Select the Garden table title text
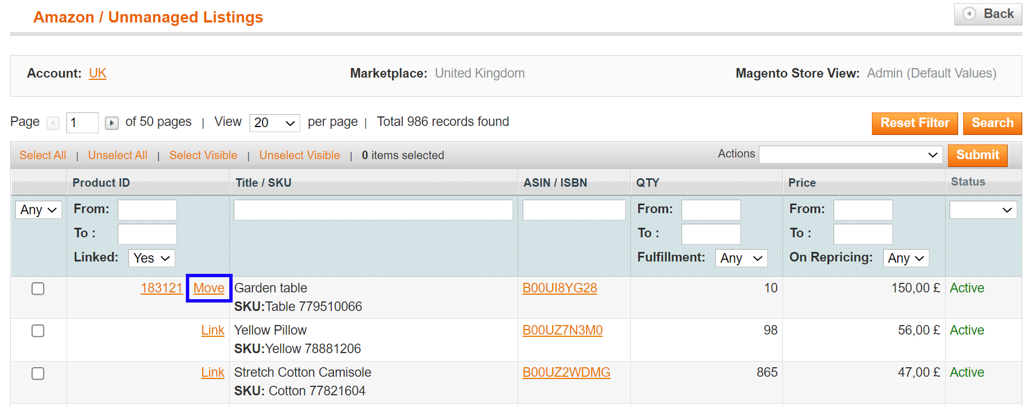 [x=271, y=288]
